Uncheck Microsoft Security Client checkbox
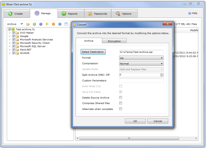 pyautogui.click(x=13, y=43)
